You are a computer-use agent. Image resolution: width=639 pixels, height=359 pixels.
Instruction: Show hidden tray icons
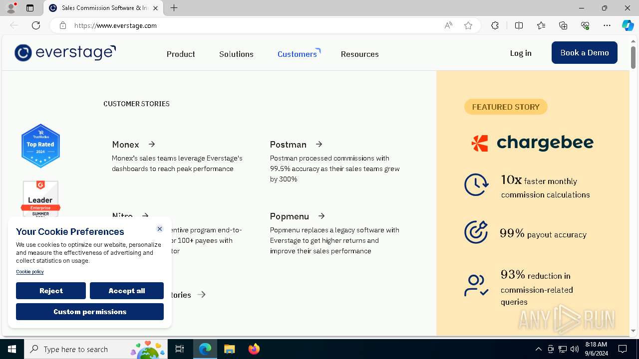(x=538, y=349)
